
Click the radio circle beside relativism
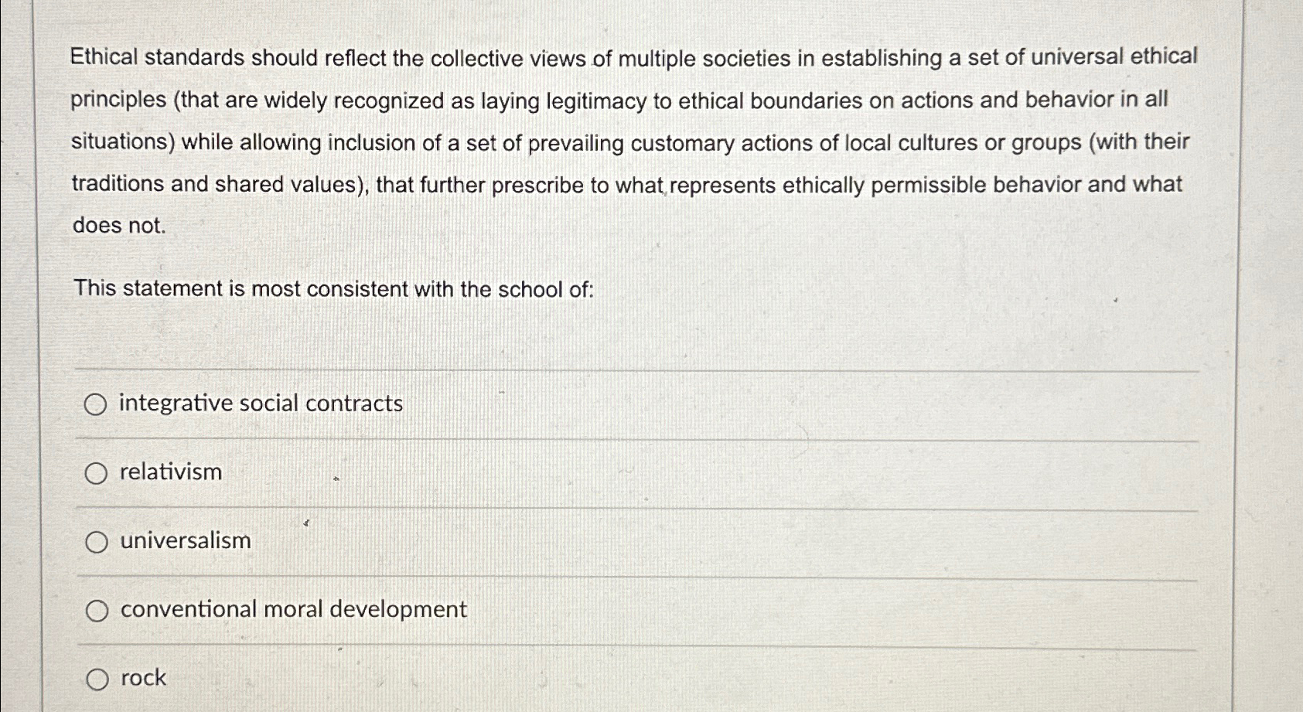tap(97, 473)
